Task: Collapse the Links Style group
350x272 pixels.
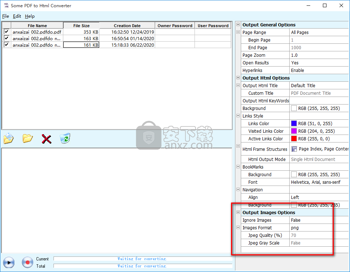Action: click(238, 116)
